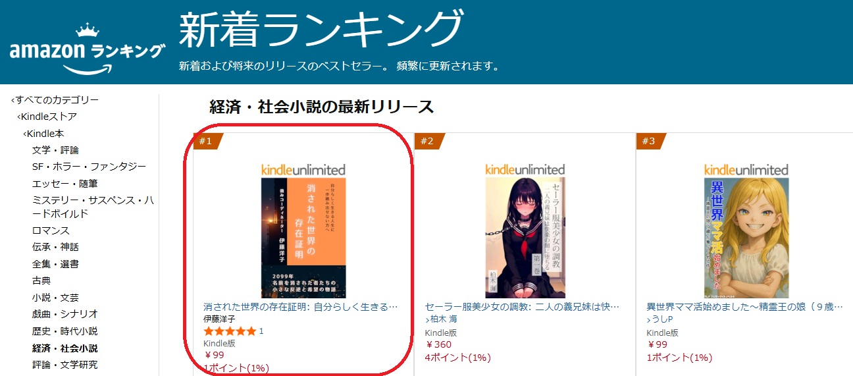Go back to すべてのカテゴリー
Viewport: 853px width, 376px height.
coord(57,100)
